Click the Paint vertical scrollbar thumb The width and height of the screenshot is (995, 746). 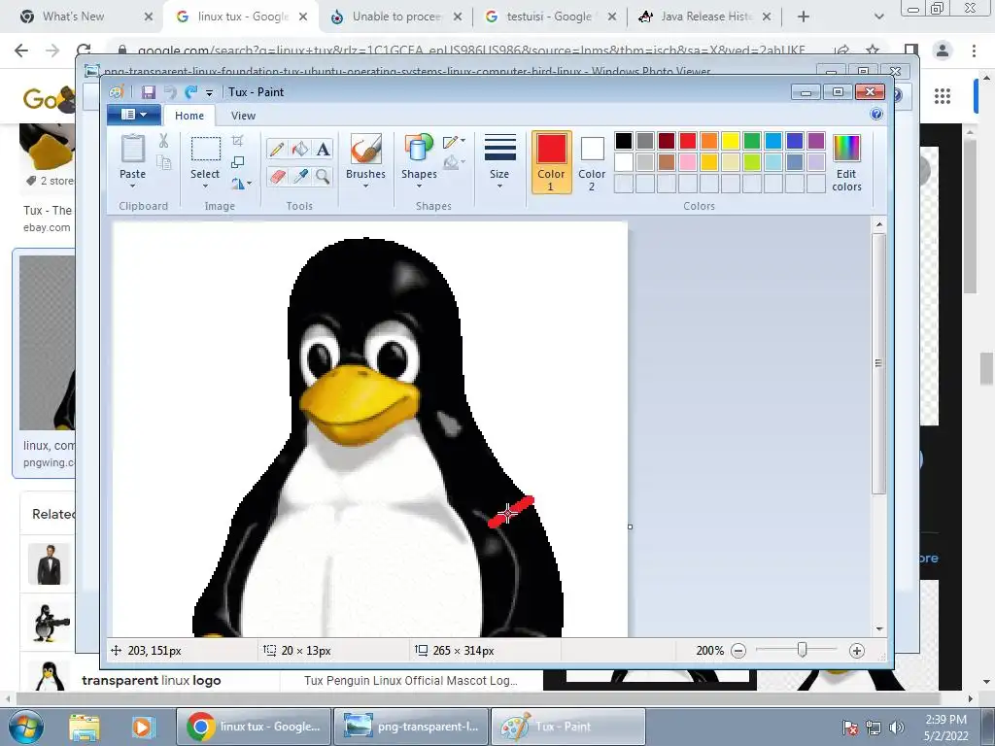pos(878,363)
